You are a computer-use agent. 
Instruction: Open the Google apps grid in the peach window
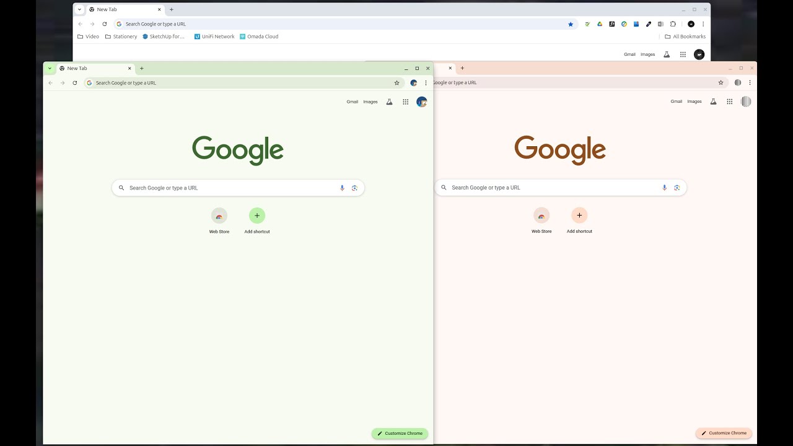click(x=730, y=102)
